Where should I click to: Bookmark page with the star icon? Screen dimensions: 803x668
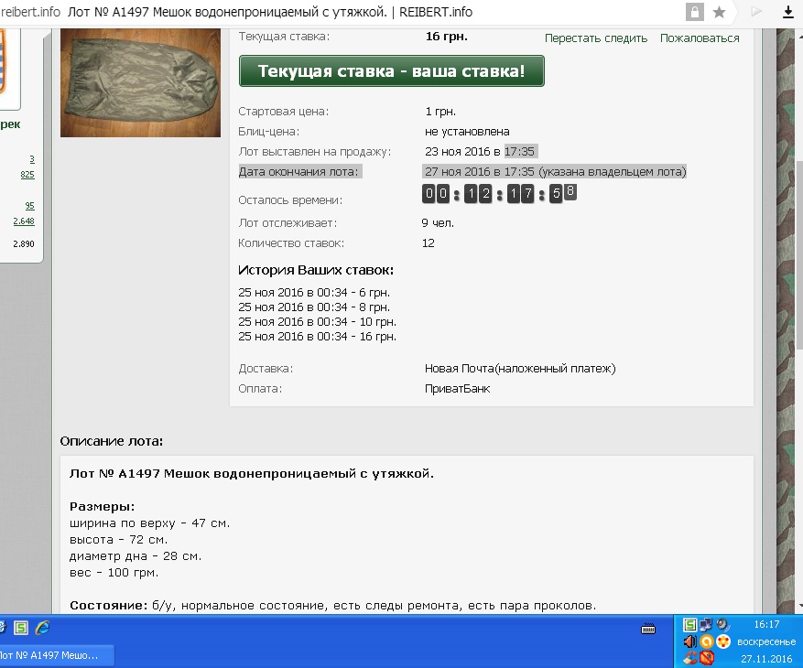[x=719, y=12]
